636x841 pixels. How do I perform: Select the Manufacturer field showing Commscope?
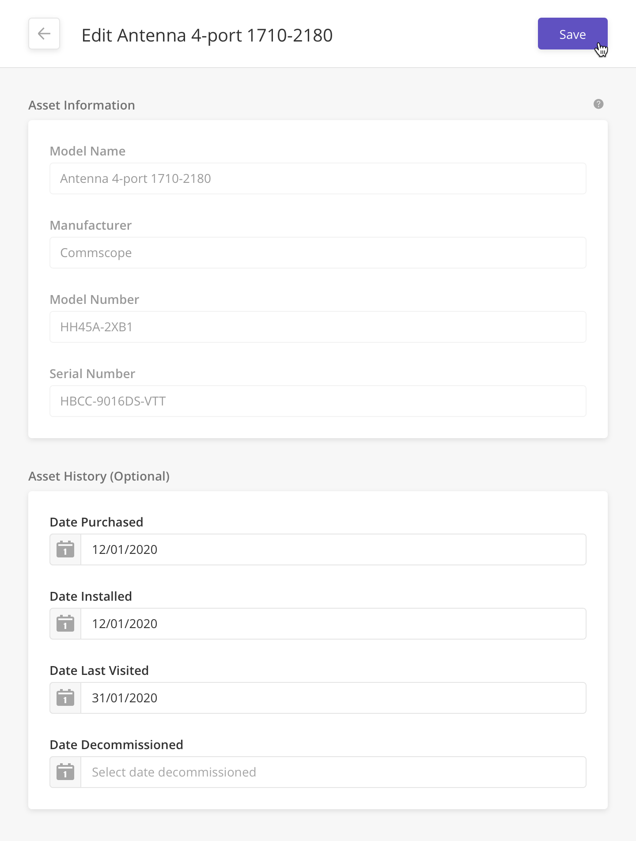coord(318,253)
